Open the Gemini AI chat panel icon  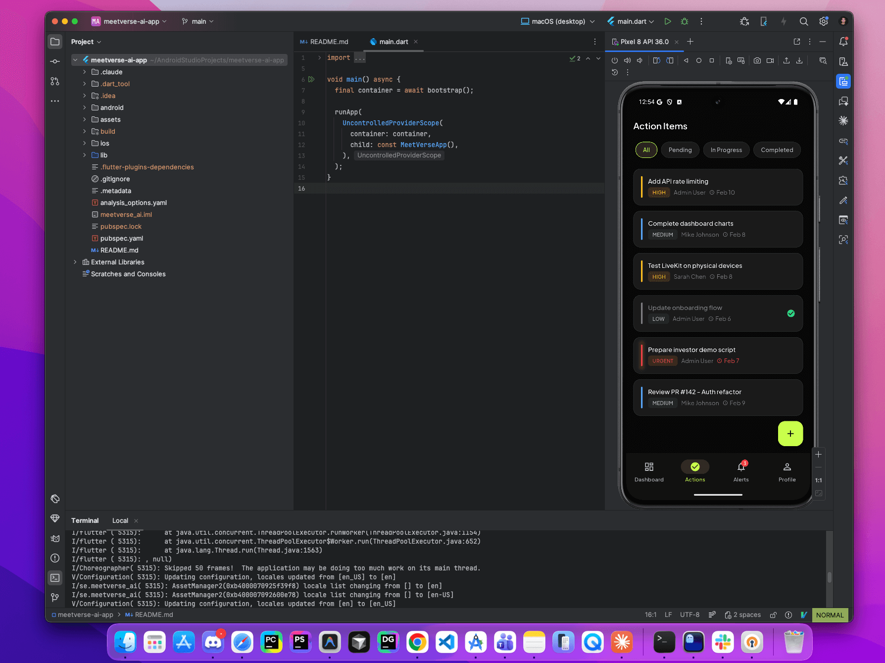click(x=843, y=101)
